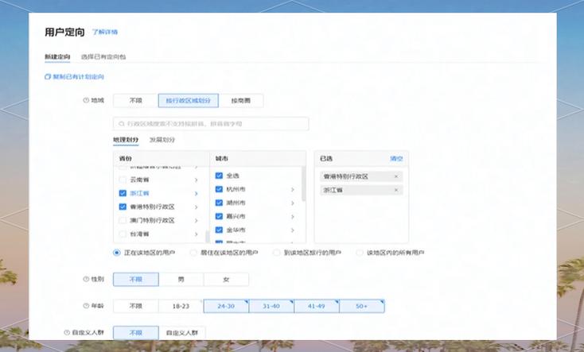Choose the 按行政区域划分 region option
Screen dimensions: 584x352
189,100
